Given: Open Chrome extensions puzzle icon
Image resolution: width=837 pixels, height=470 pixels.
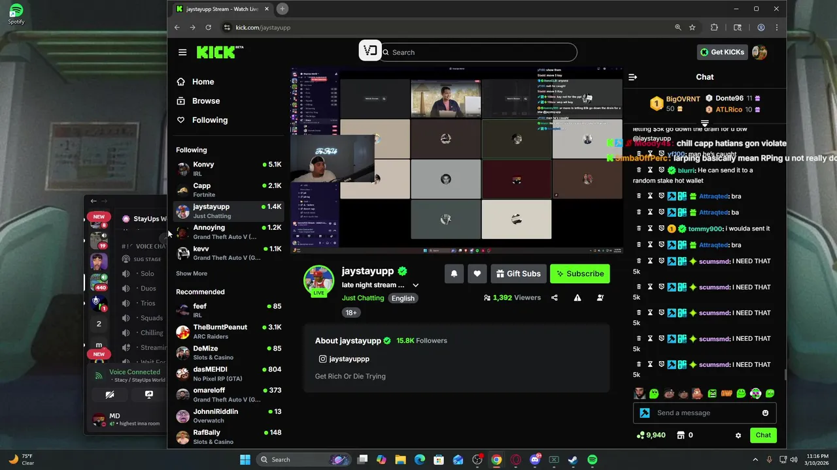Looking at the screenshot, I should (714, 27).
